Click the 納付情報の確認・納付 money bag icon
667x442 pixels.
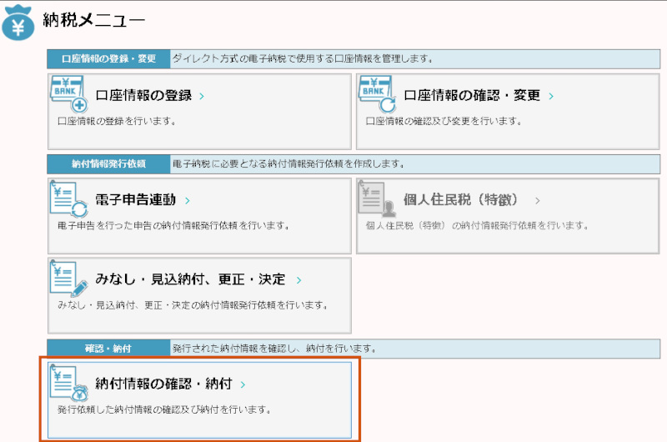tap(68, 384)
